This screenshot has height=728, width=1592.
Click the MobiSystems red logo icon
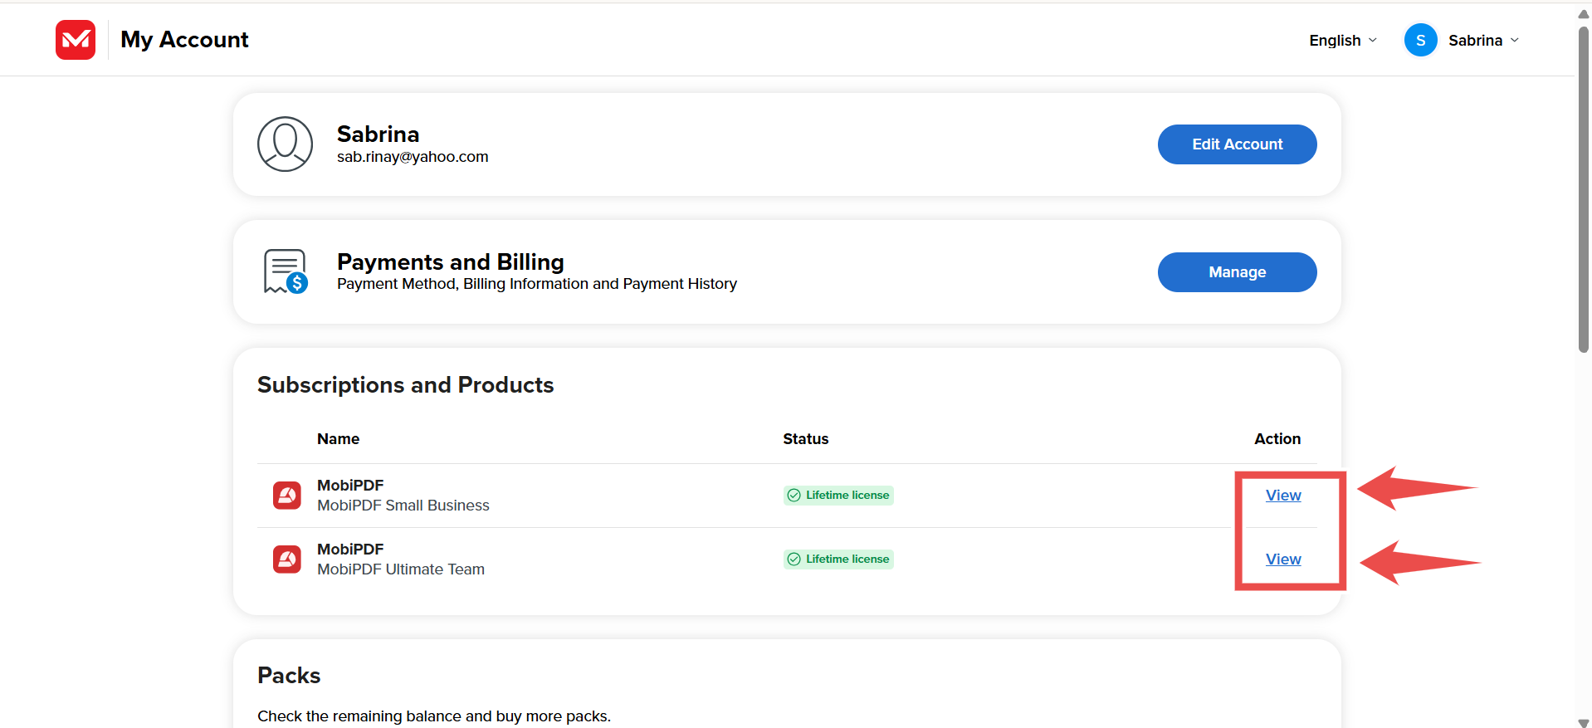click(x=76, y=40)
